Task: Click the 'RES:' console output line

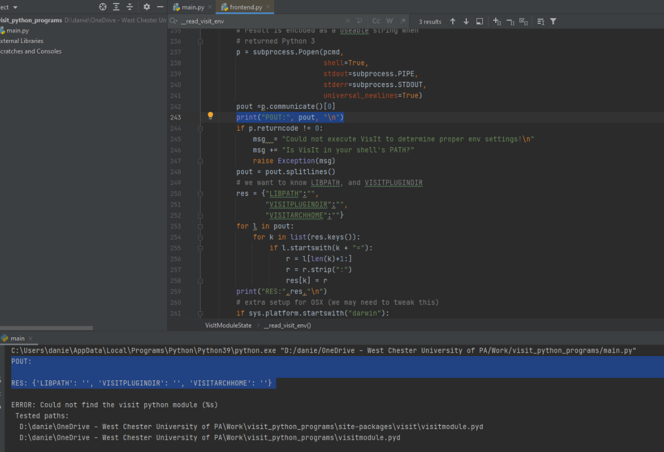Action: click(141, 383)
